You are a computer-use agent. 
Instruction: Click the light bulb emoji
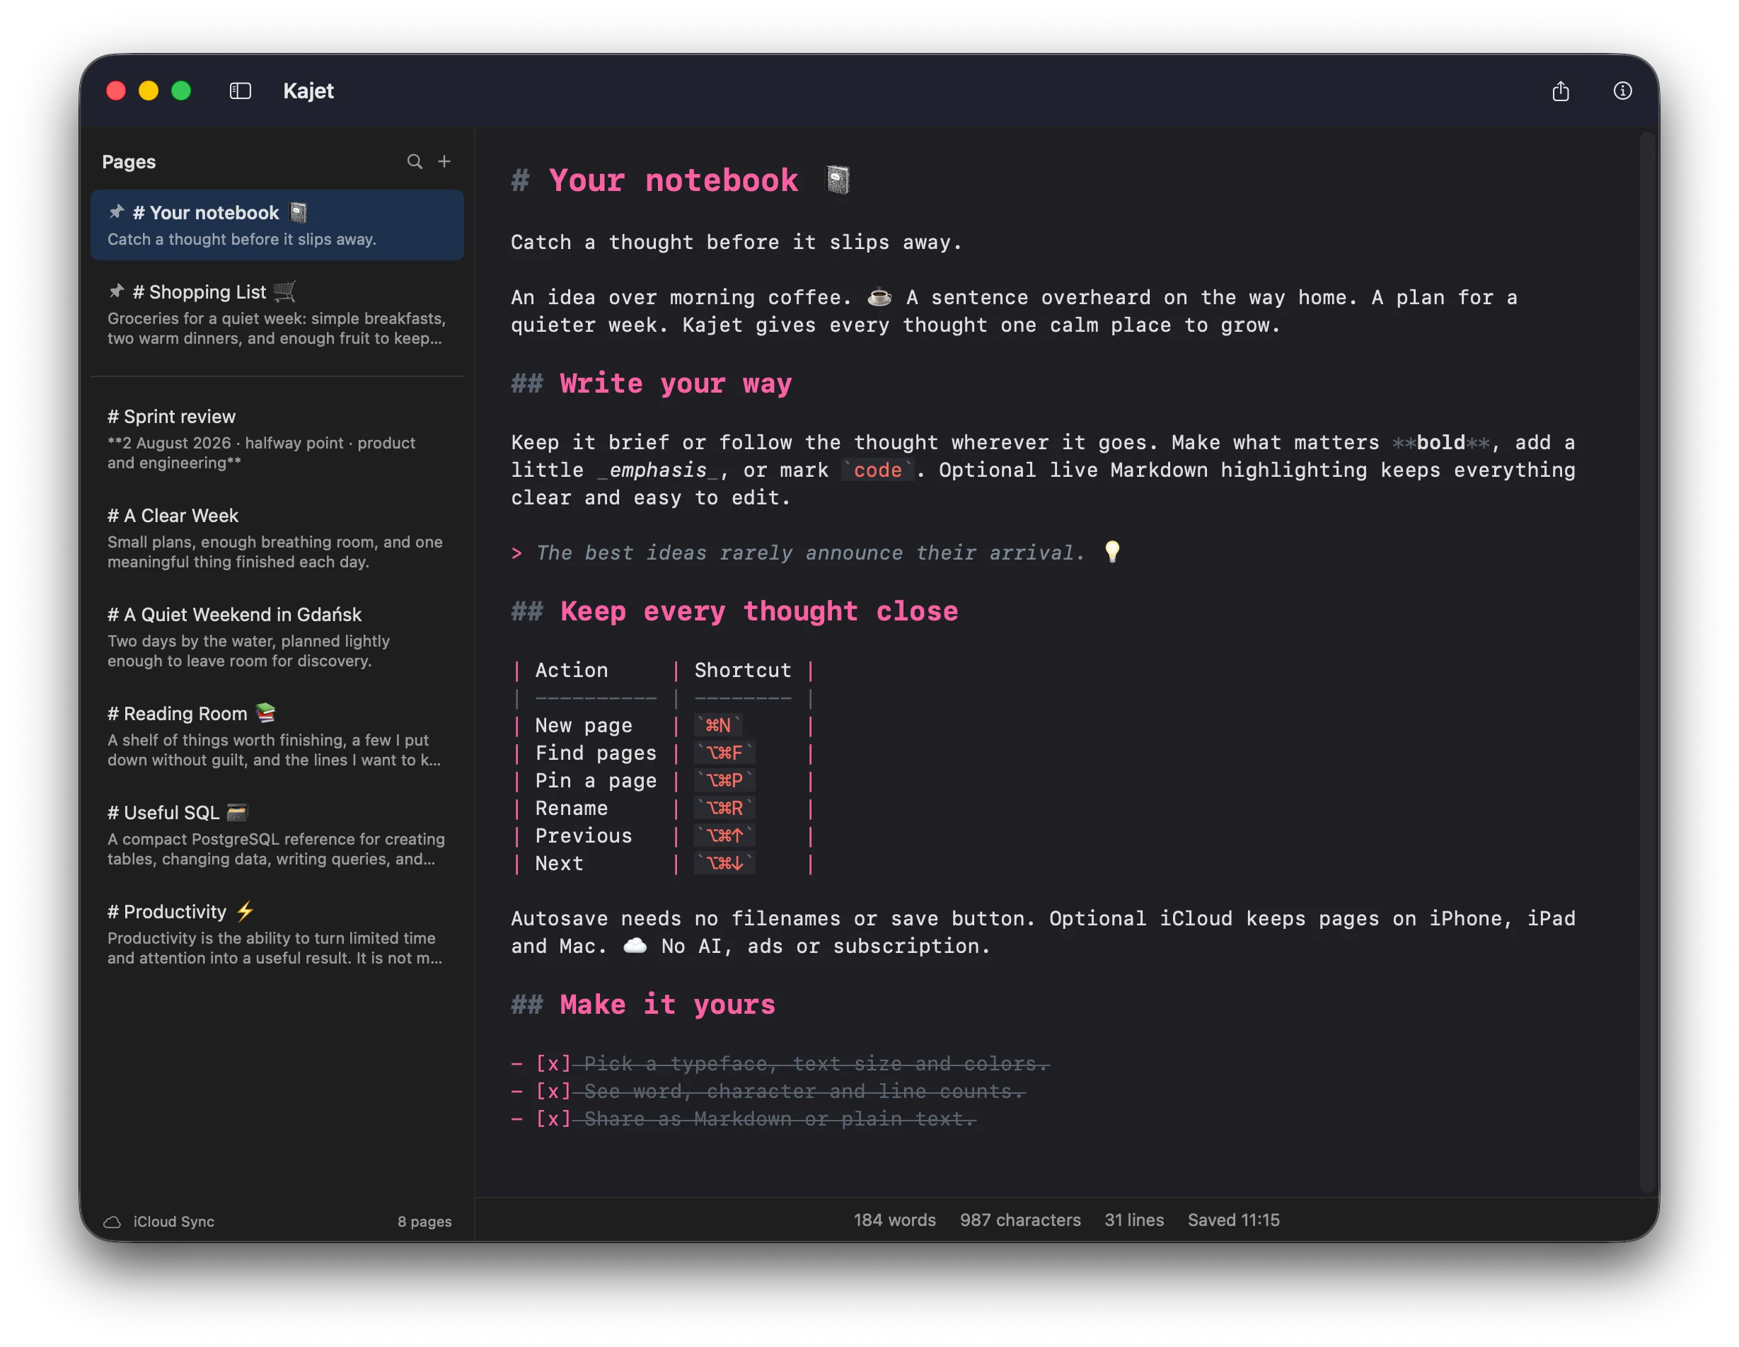1112,552
